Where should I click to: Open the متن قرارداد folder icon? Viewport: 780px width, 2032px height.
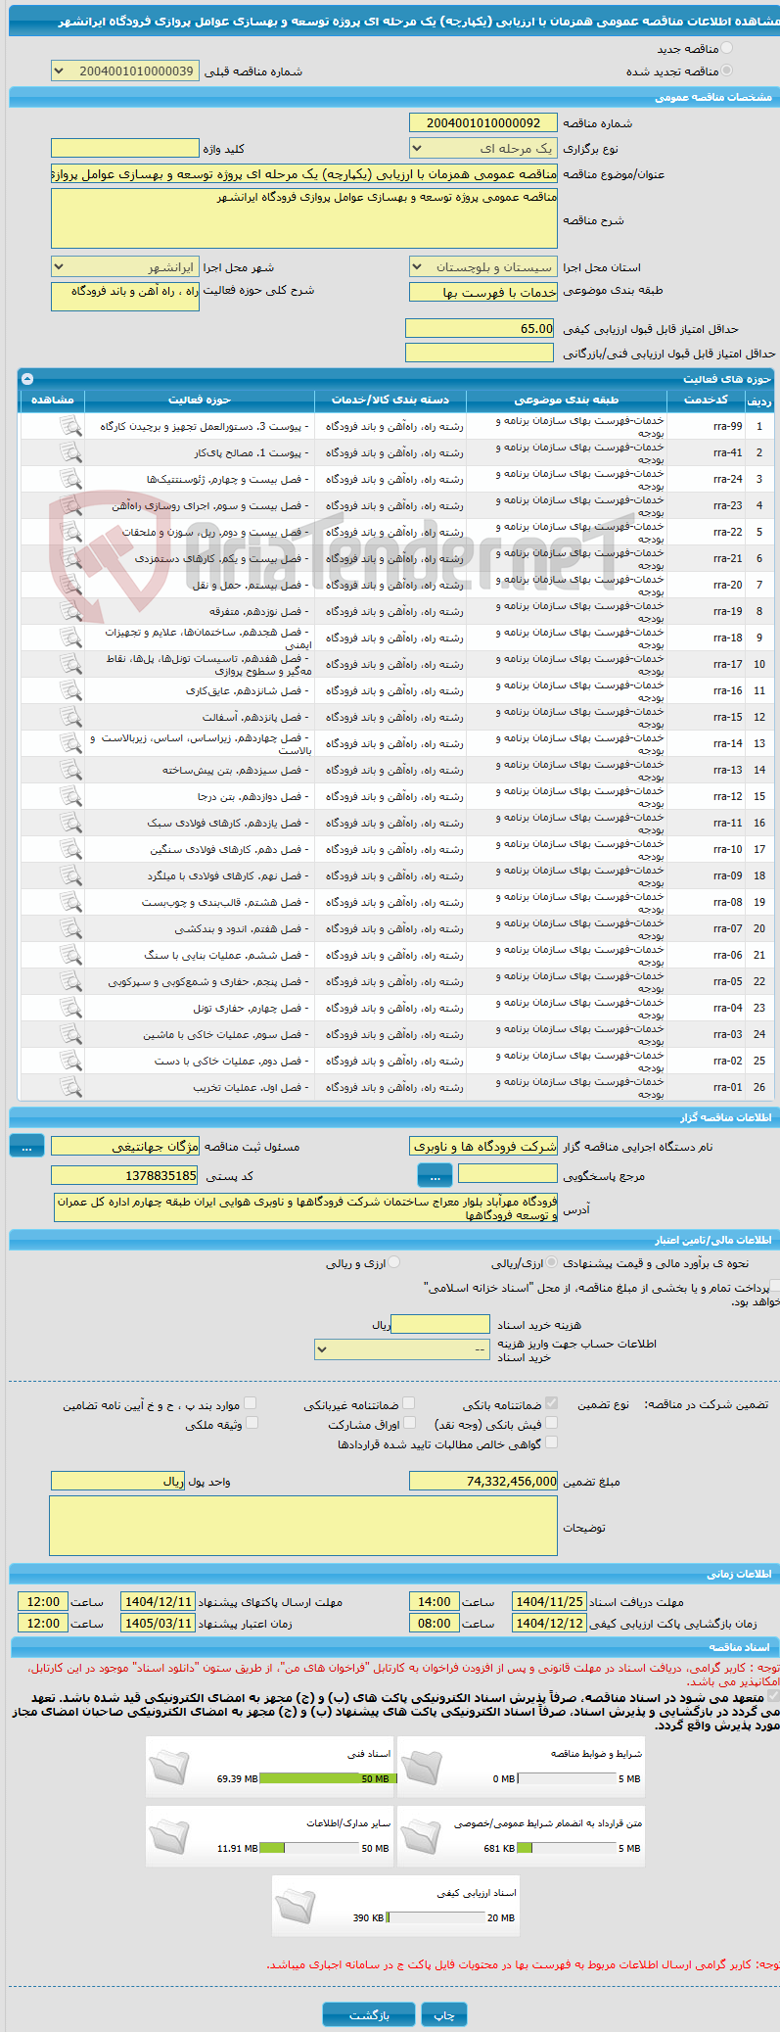tap(421, 1836)
